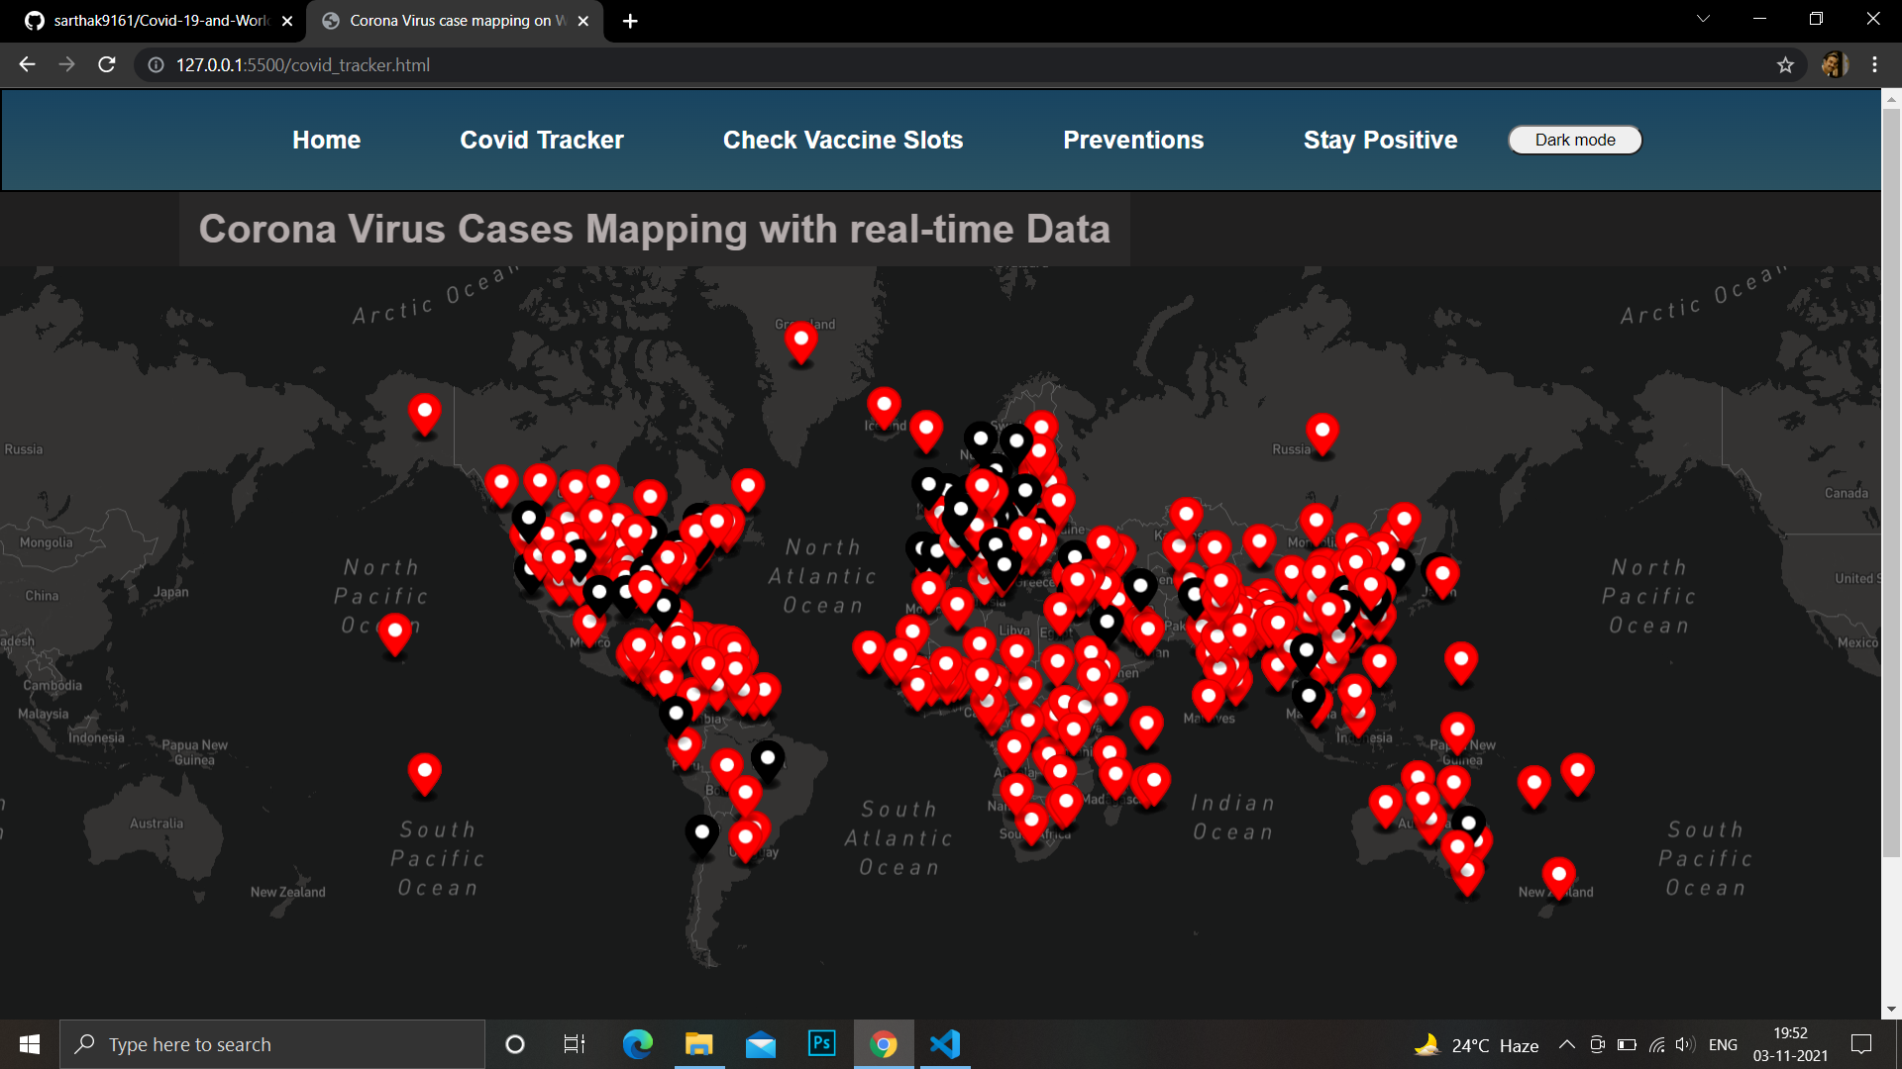The width and height of the screenshot is (1902, 1069).
Task: Open the Chrome three-dot menu
Action: click(x=1874, y=64)
